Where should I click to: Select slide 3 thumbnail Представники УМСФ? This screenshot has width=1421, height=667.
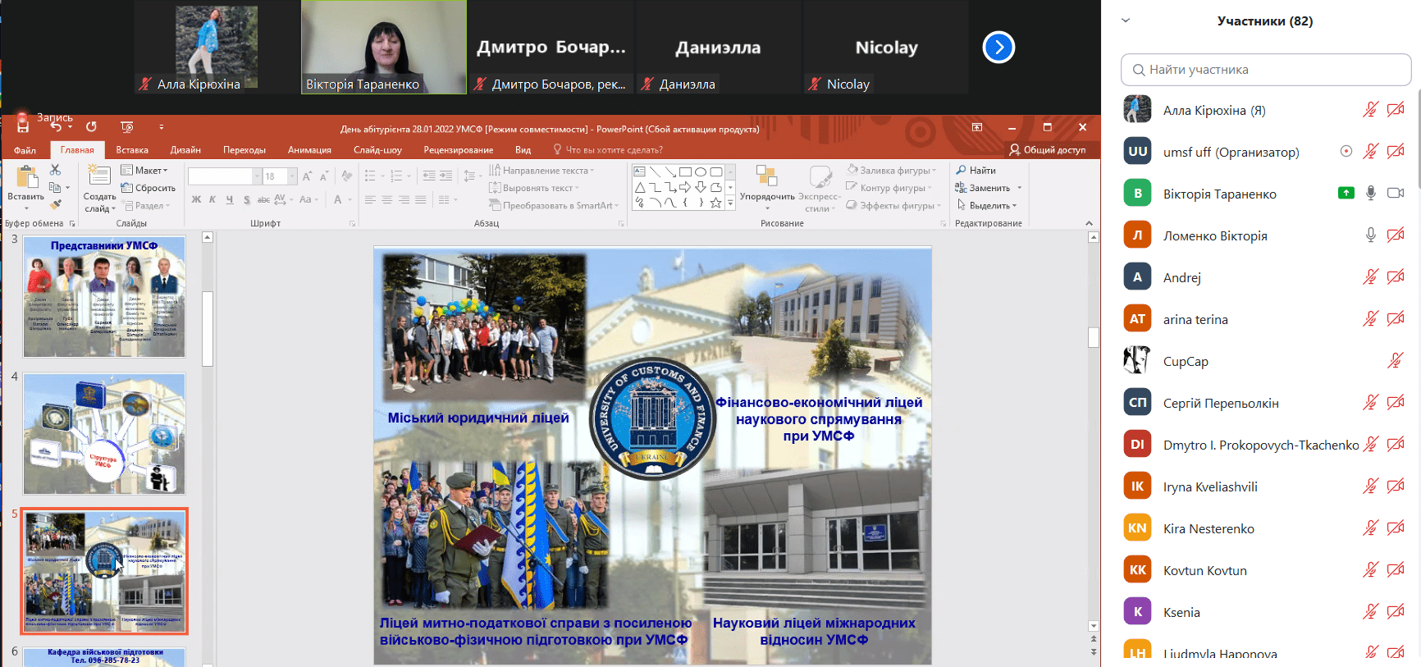point(104,297)
